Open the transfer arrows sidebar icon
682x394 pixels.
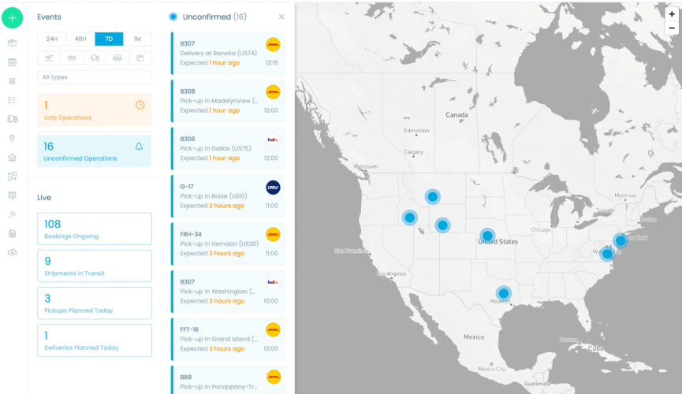coord(12,177)
